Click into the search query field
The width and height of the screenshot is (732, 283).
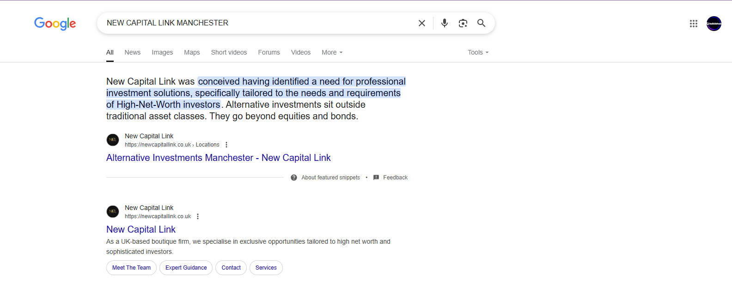click(x=259, y=23)
